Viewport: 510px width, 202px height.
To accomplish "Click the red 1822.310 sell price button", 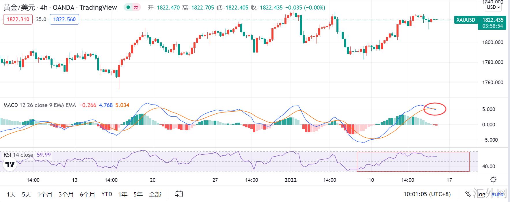I will point(18,19).
